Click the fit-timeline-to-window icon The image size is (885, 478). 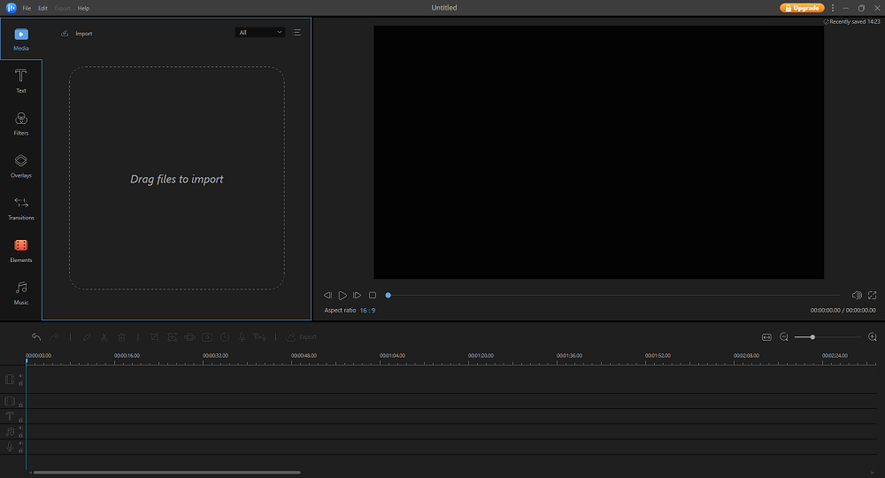tap(766, 337)
